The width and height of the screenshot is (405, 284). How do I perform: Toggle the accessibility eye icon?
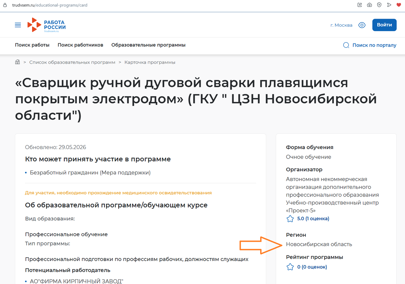coord(362,25)
